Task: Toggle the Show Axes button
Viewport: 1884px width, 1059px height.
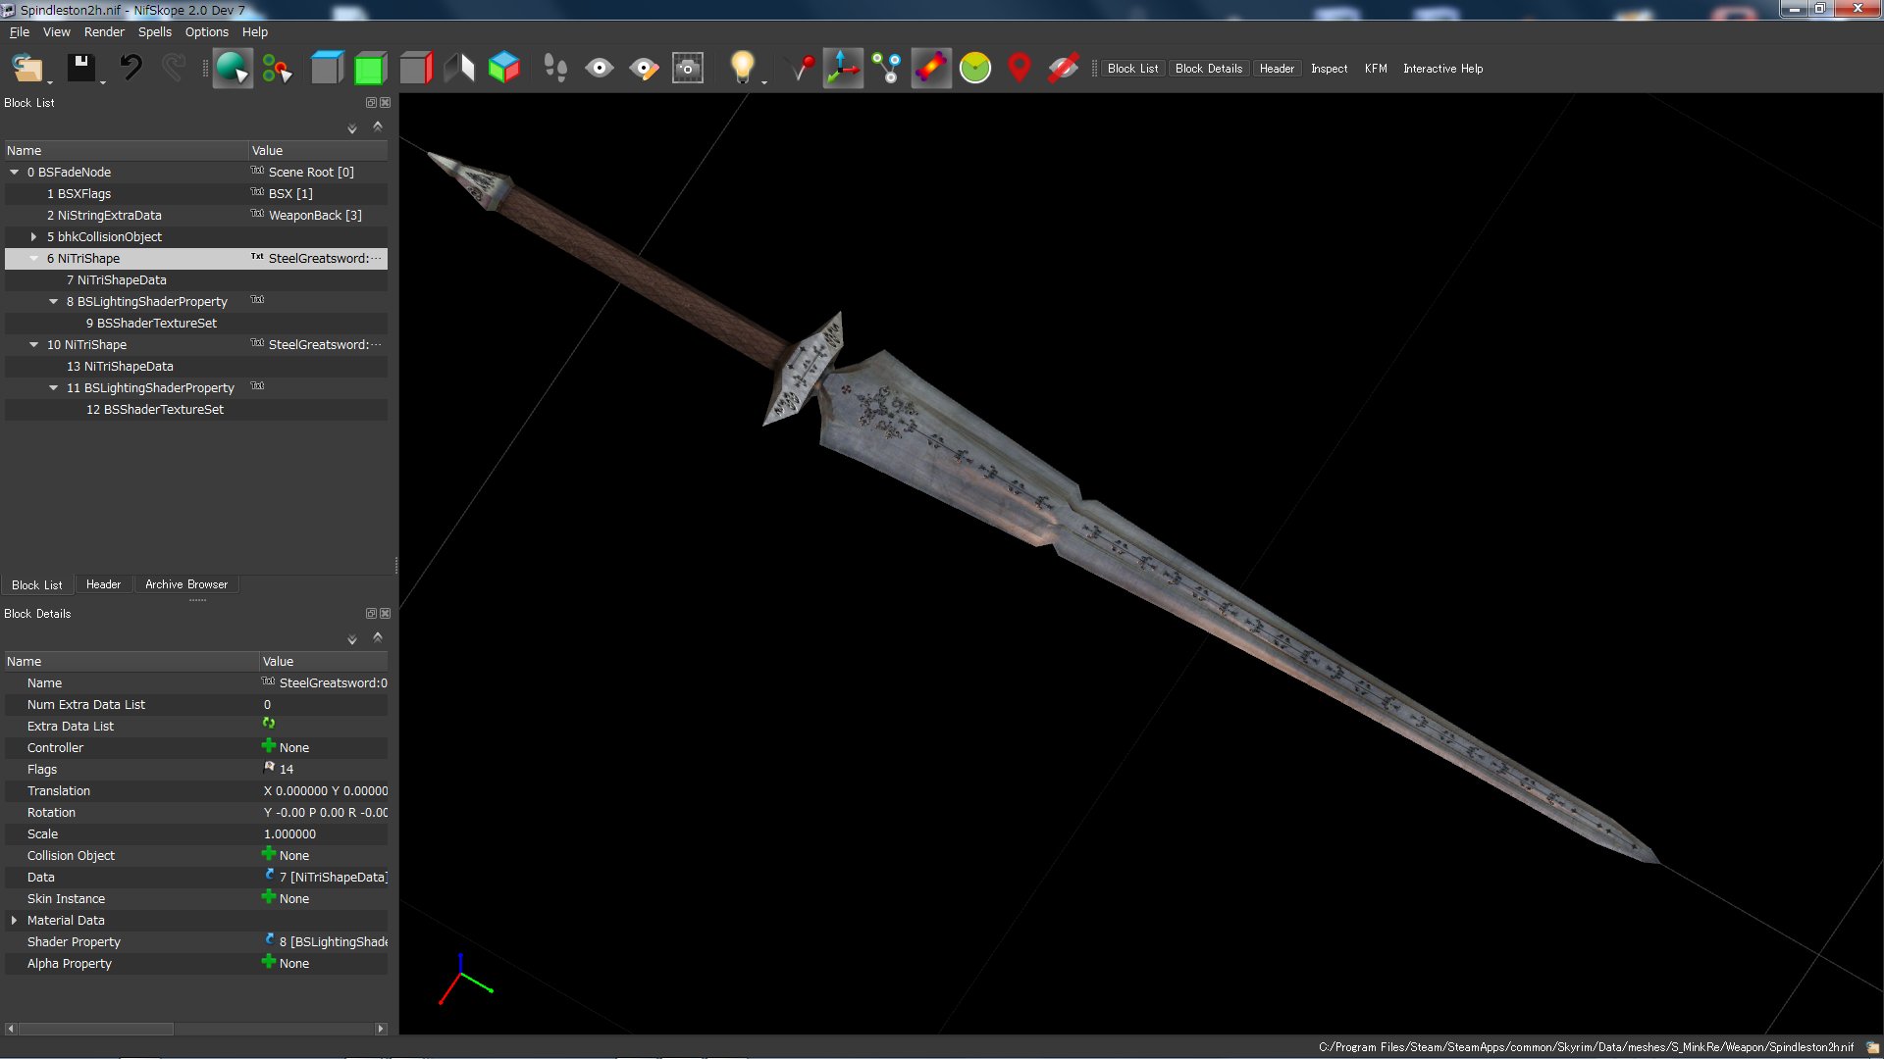Action: click(x=842, y=68)
